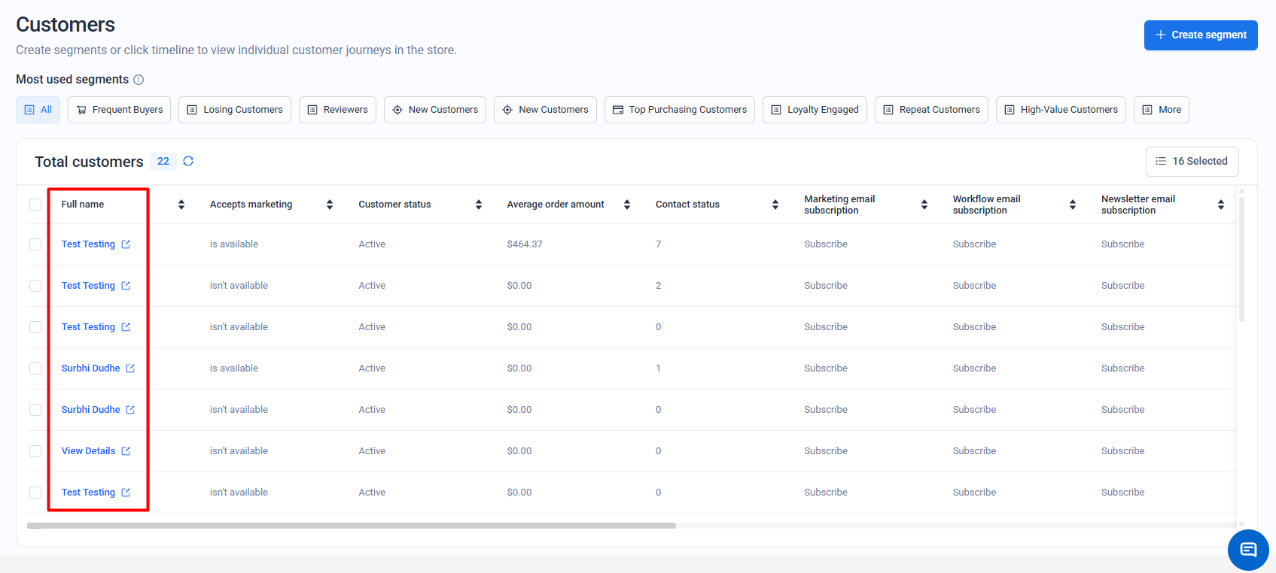The height and width of the screenshot is (573, 1276).
Task: Open the 16 Selected columns dropdown
Action: point(1192,161)
